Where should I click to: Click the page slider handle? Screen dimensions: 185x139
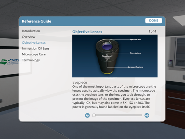point(94,115)
